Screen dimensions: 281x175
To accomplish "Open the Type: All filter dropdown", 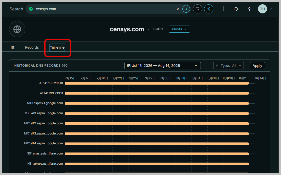I will pos(228,66).
